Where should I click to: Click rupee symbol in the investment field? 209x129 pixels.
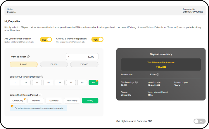tap(69, 57)
